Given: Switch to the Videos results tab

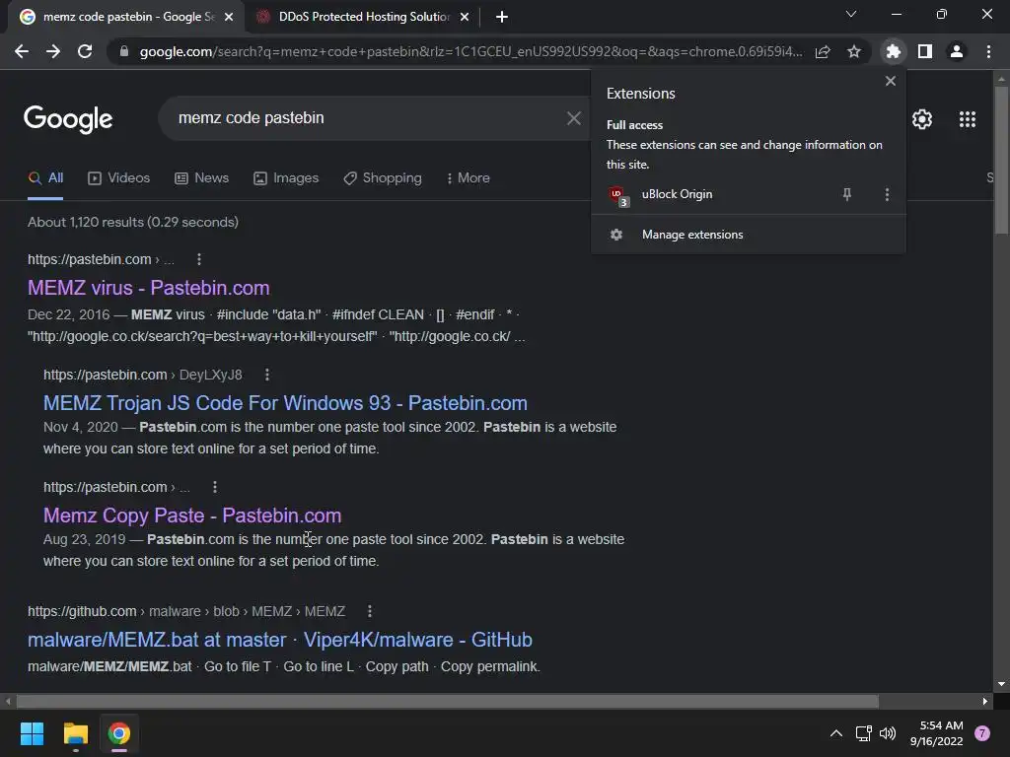Looking at the screenshot, I should (x=118, y=178).
